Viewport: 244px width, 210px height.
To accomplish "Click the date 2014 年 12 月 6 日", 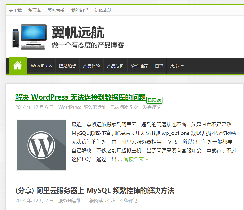I will click(34, 107).
